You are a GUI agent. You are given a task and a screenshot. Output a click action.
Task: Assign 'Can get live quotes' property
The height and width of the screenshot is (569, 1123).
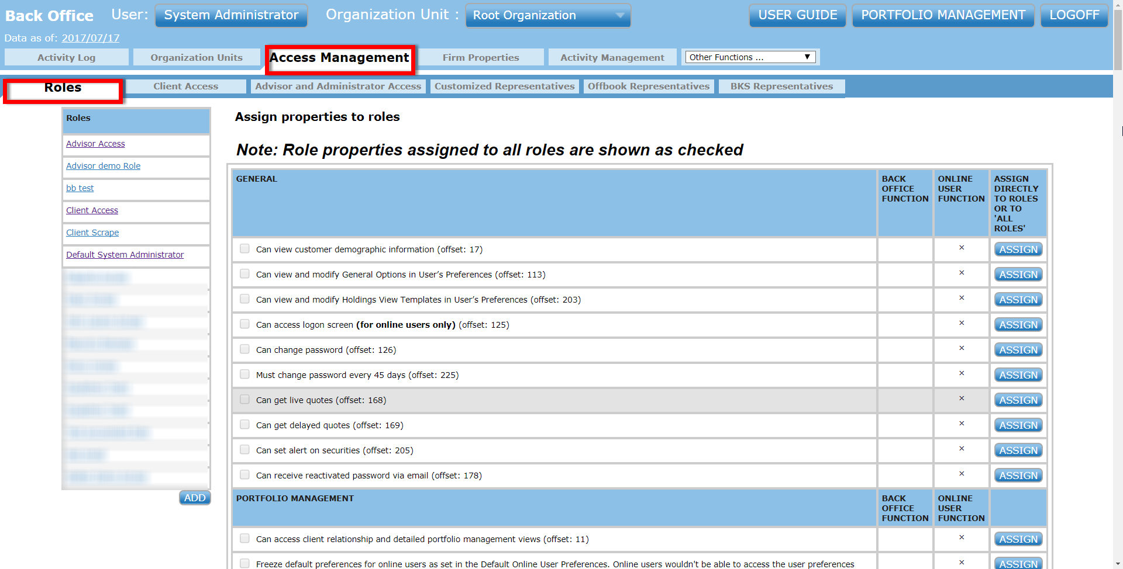coord(1018,400)
